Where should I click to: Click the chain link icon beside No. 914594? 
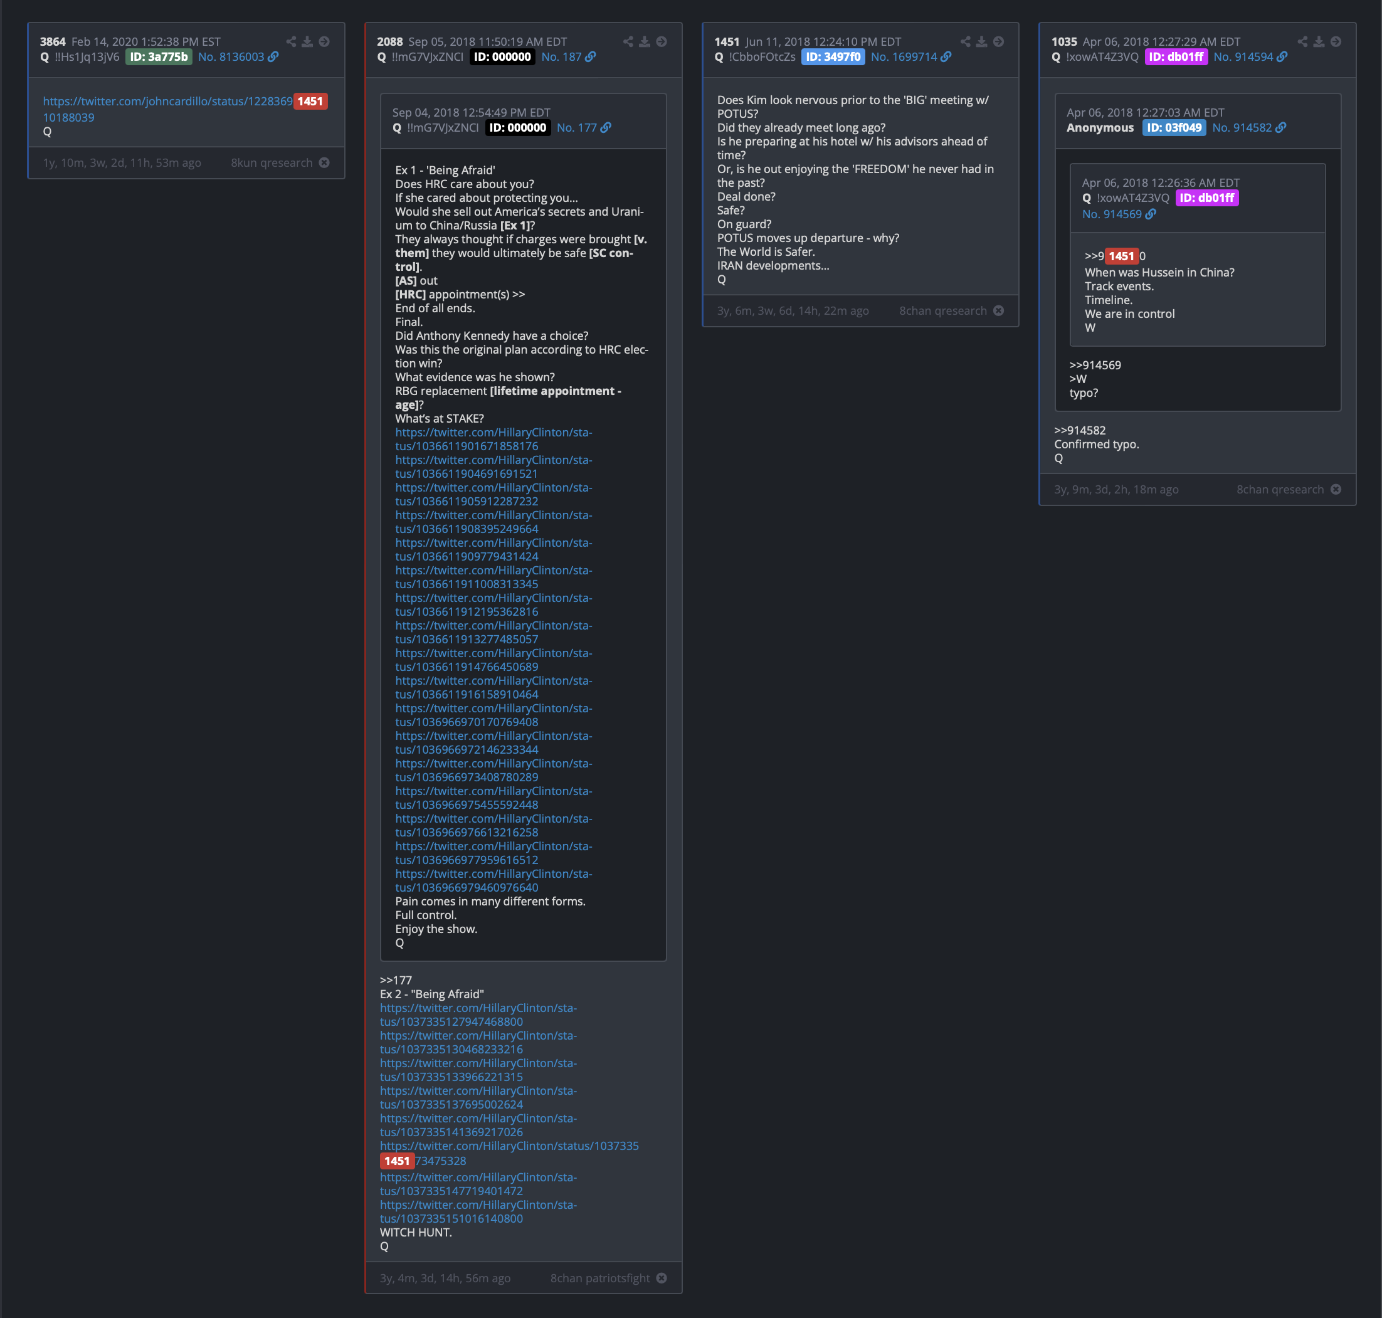pyautogui.click(x=1282, y=57)
